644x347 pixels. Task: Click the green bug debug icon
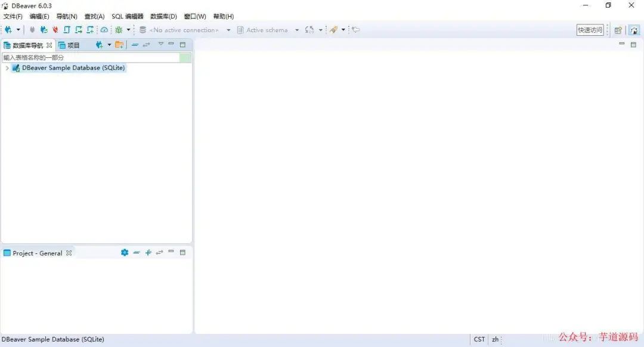[x=119, y=30]
